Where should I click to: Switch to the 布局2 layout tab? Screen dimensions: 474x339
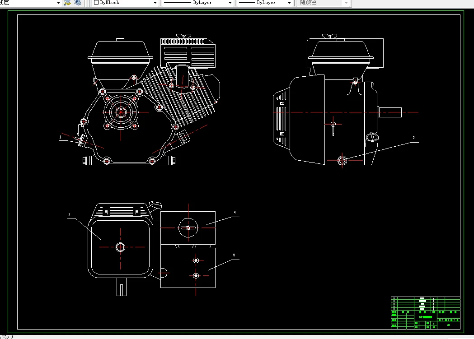pyautogui.click(x=5, y=337)
